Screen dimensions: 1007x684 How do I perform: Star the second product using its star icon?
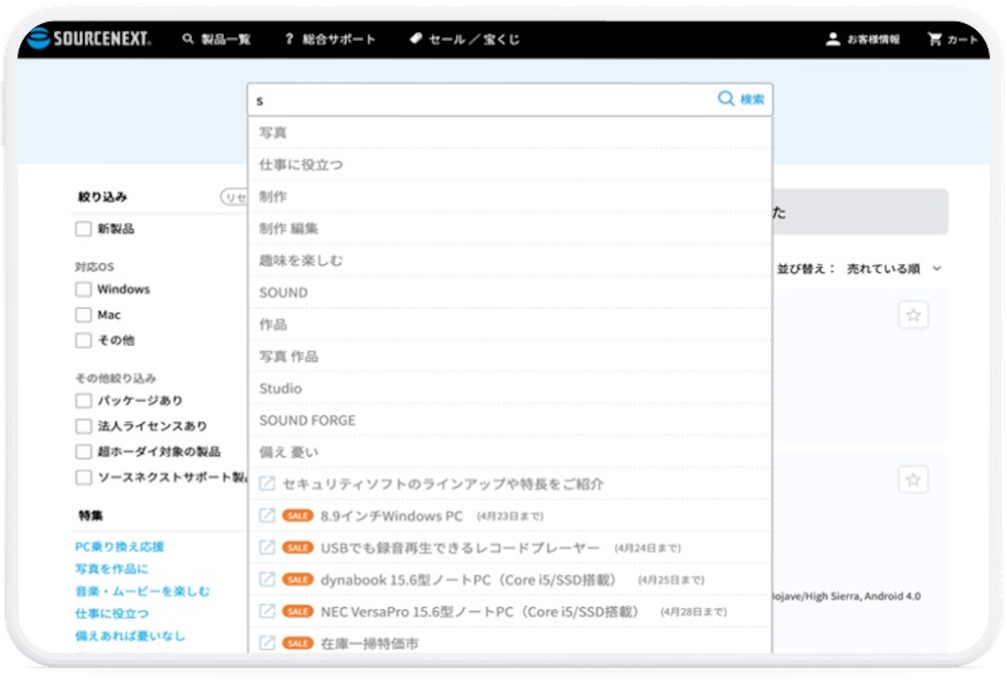click(x=914, y=479)
